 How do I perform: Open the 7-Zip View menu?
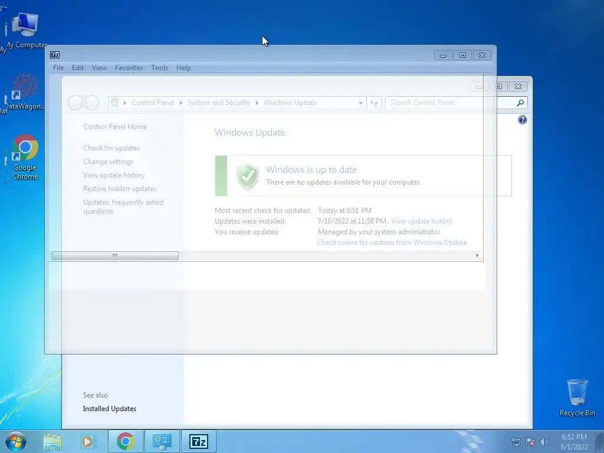(x=99, y=68)
